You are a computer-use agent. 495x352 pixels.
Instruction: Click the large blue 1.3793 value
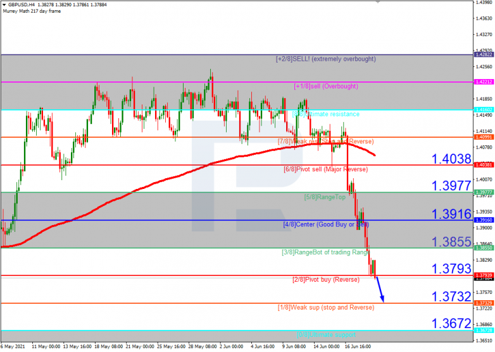451,269
